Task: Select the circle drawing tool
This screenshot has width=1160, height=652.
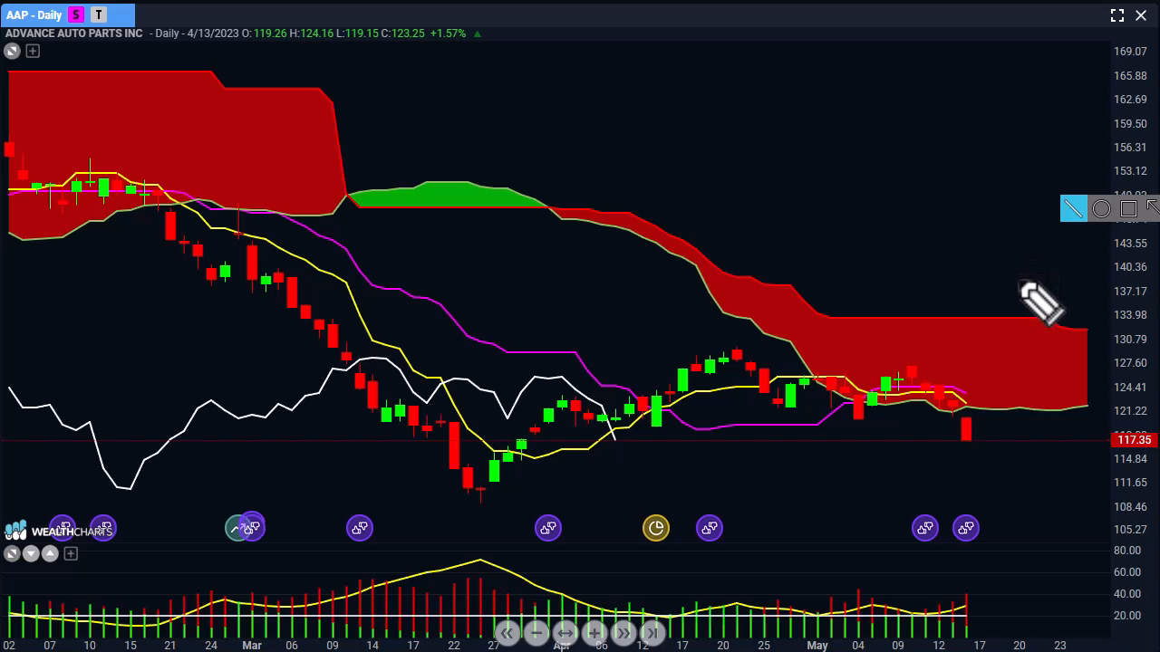Action: click(1101, 209)
